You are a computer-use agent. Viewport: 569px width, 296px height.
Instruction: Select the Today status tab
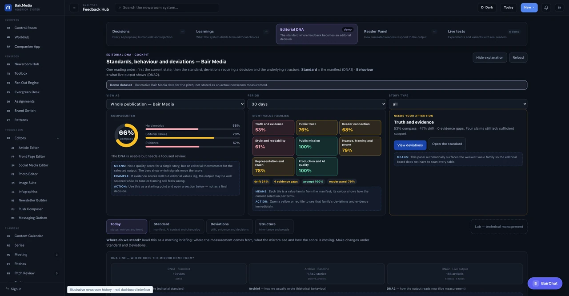point(127,227)
